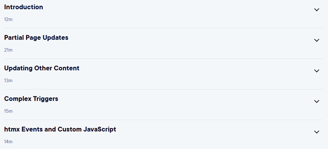This screenshot has width=328, height=149.
Task: Expand the Partial Page Updates chevron
Action: coord(317,40)
